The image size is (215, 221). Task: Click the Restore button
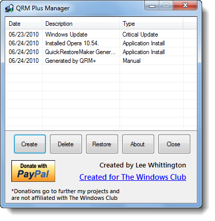pyautogui.click(x=102, y=144)
